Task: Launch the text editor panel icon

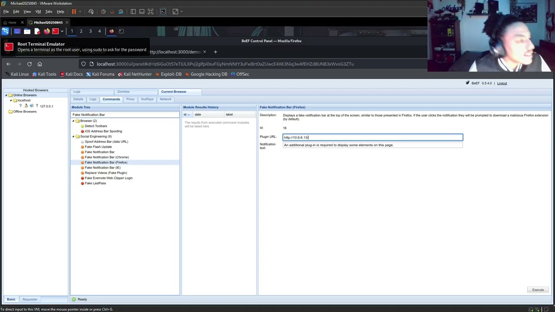Action: pos(37,31)
